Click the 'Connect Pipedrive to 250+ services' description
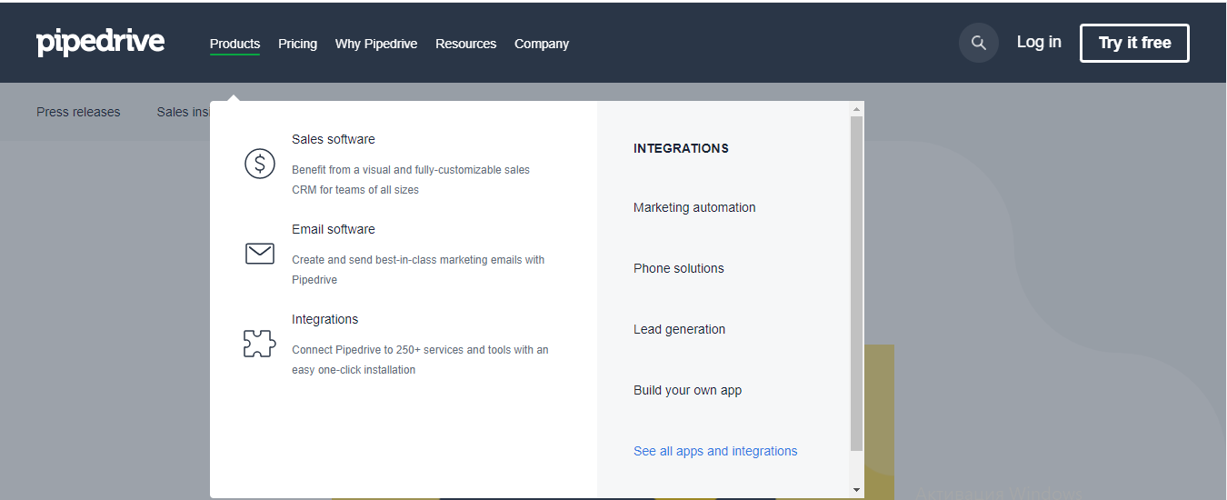 420,360
